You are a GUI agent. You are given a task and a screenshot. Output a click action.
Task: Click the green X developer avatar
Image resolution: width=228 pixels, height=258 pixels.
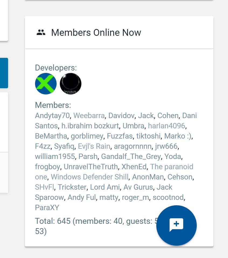click(46, 84)
